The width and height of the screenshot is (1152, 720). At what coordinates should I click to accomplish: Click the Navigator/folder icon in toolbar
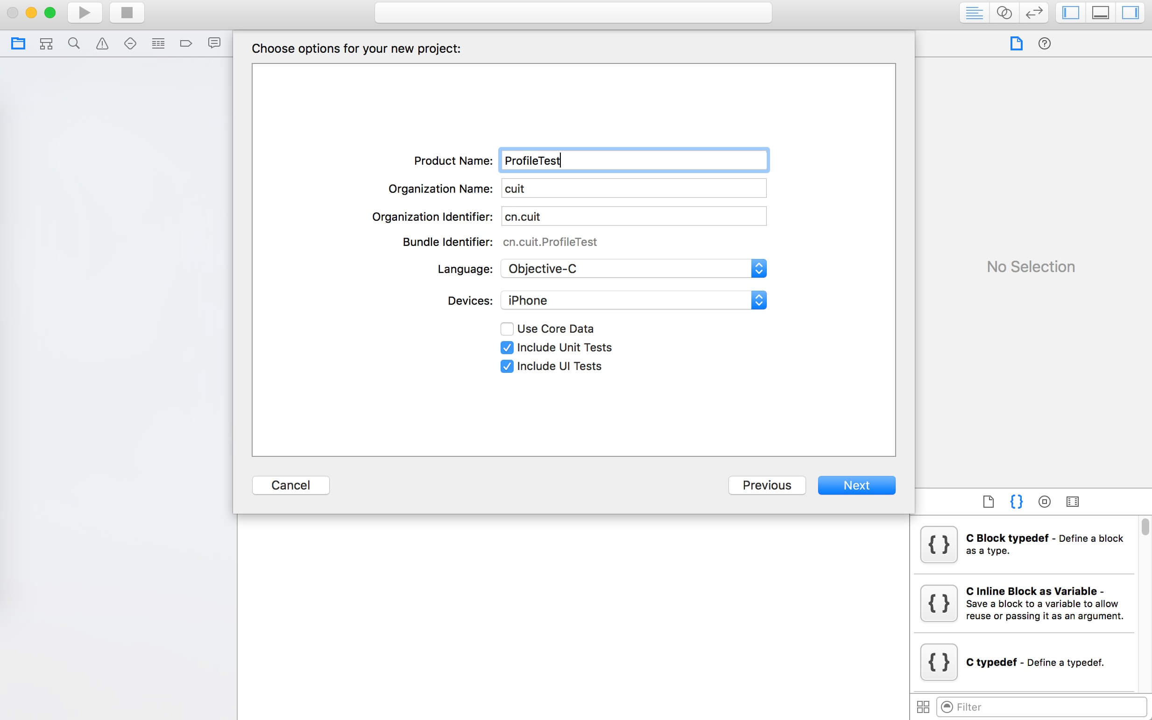point(18,42)
